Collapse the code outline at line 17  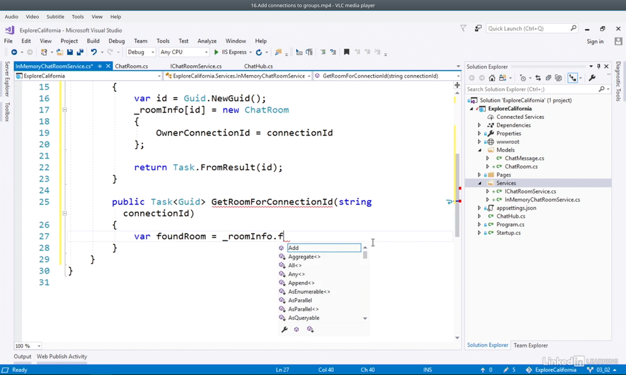pos(64,110)
